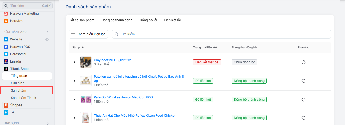The width and height of the screenshot is (345, 125).
Task: Click sync icon for Giày boot nữ row
Action: (304, 62)
